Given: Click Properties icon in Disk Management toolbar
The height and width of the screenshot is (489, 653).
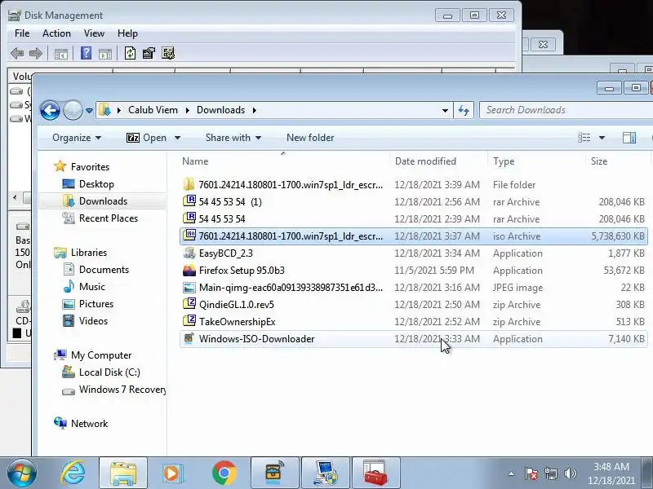Looking at the screenshot, I should tap(149, 53).
